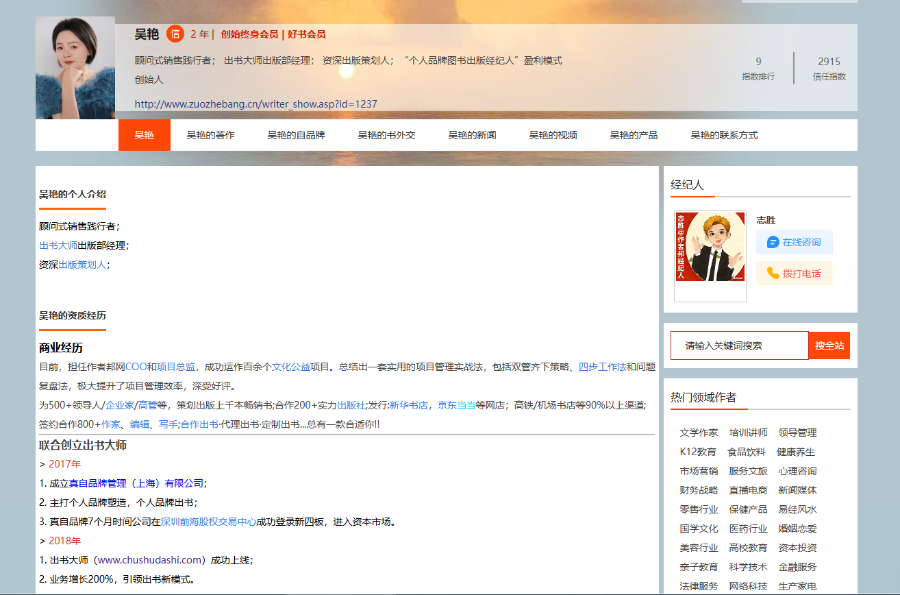Open the www.chushudashi.com link
The width and height of the screenshot is (900, 595).
point(150,560)
